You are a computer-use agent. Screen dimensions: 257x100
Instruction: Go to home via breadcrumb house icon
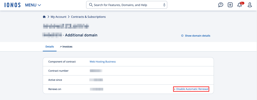pos(44,17)
